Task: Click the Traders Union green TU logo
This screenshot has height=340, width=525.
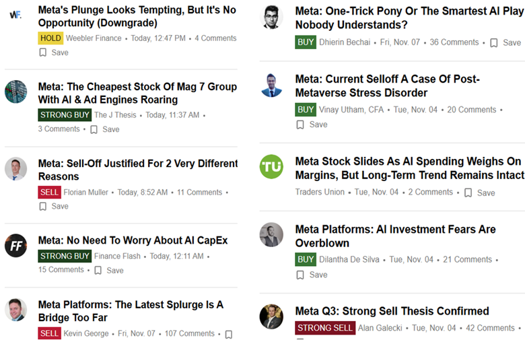Action: [x=272, y=166]
